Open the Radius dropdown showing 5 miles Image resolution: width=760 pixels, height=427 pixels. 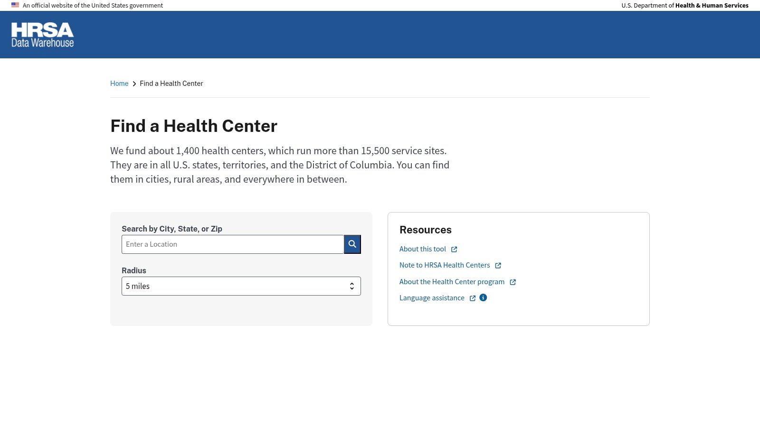241,286
